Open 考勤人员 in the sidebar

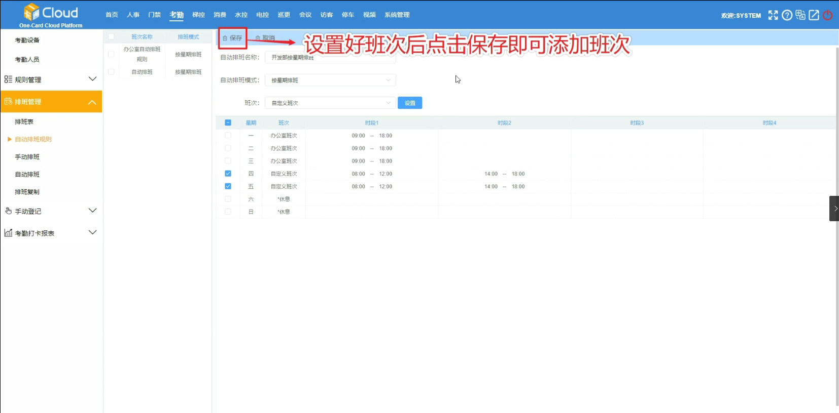(27, 59)
